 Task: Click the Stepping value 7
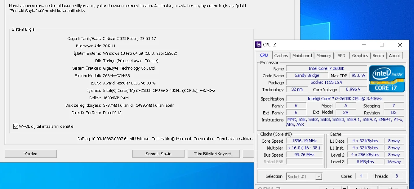tap(394, 106)
